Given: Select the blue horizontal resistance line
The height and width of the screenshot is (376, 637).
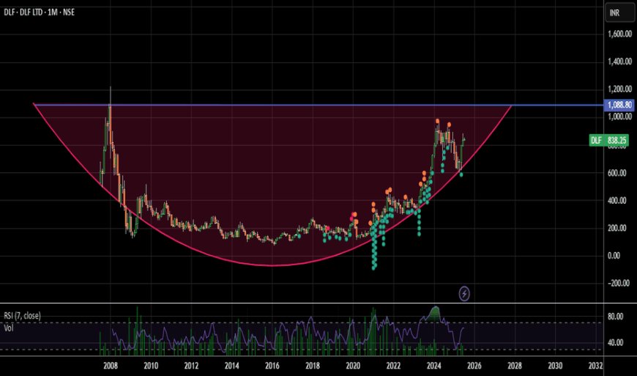Looking at the screenshot, I should (x=556, y=105).
